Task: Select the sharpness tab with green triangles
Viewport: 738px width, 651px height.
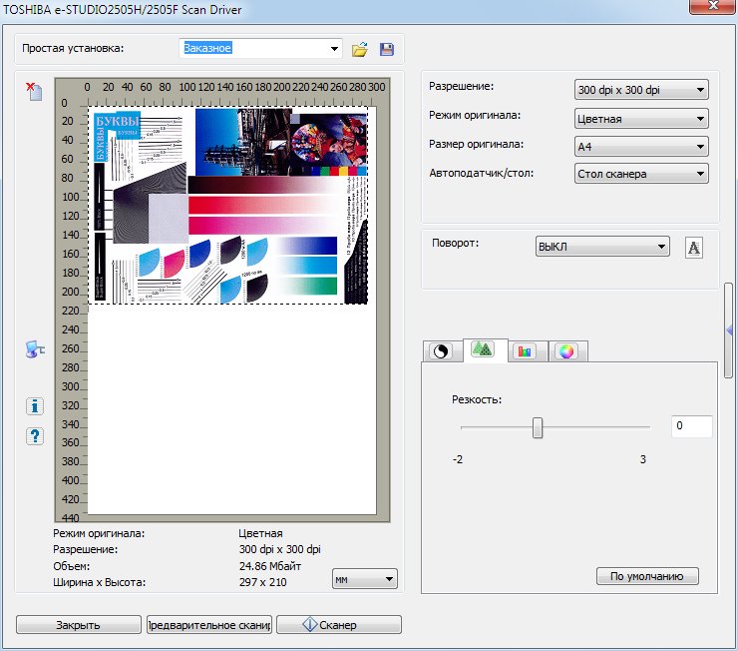Action: tap(482, 349)
